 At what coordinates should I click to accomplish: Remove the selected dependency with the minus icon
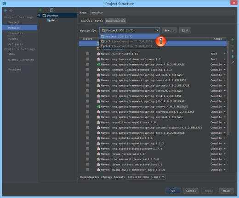(233, 45)
